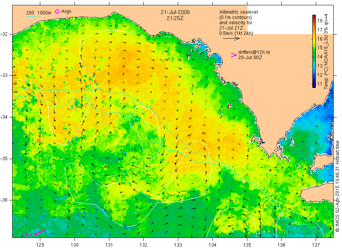The image size is (342, 250).
Task: Click the 135 longitude axis label
Action: (247, 245)
